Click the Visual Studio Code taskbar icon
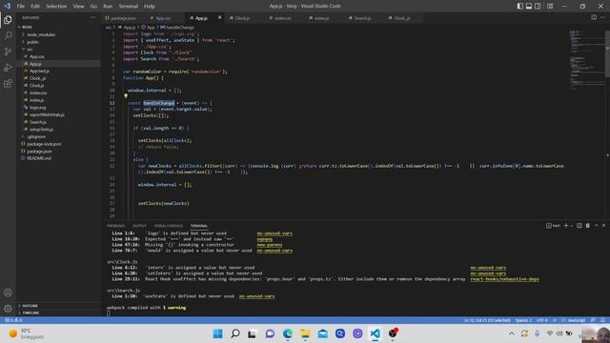Viewport: 610px width, 343px height. 375,333
